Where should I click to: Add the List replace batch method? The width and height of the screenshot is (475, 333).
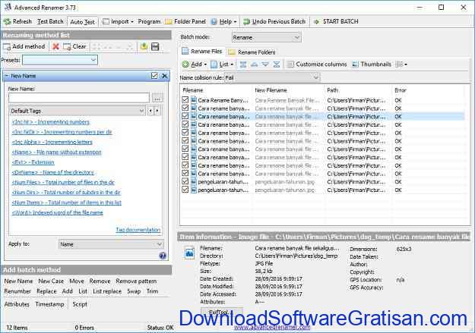point(107,291)
